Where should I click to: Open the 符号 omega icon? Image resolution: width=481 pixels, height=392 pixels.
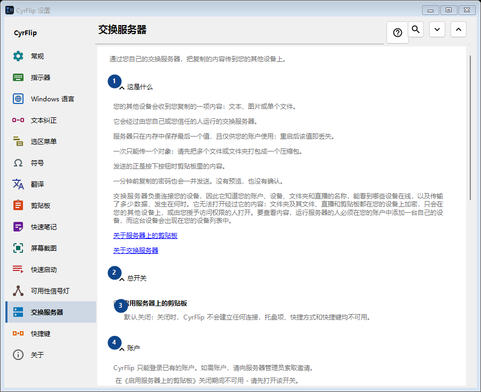tap(18, 163)
